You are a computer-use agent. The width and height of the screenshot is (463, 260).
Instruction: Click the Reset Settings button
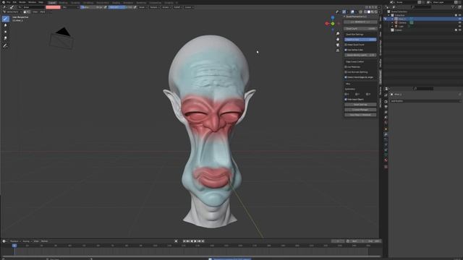click(360, 105)
